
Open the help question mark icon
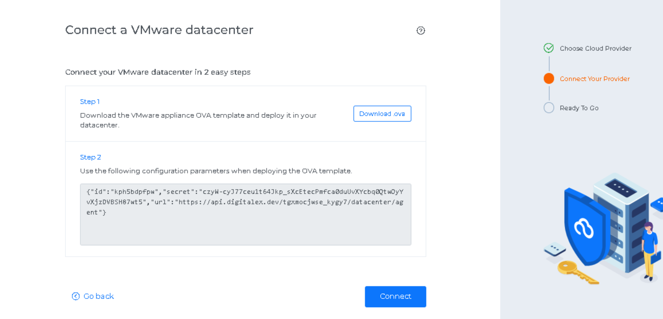tap(420, 31)
